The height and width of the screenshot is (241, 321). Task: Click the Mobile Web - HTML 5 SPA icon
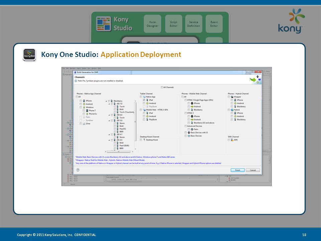coord(144,110)
